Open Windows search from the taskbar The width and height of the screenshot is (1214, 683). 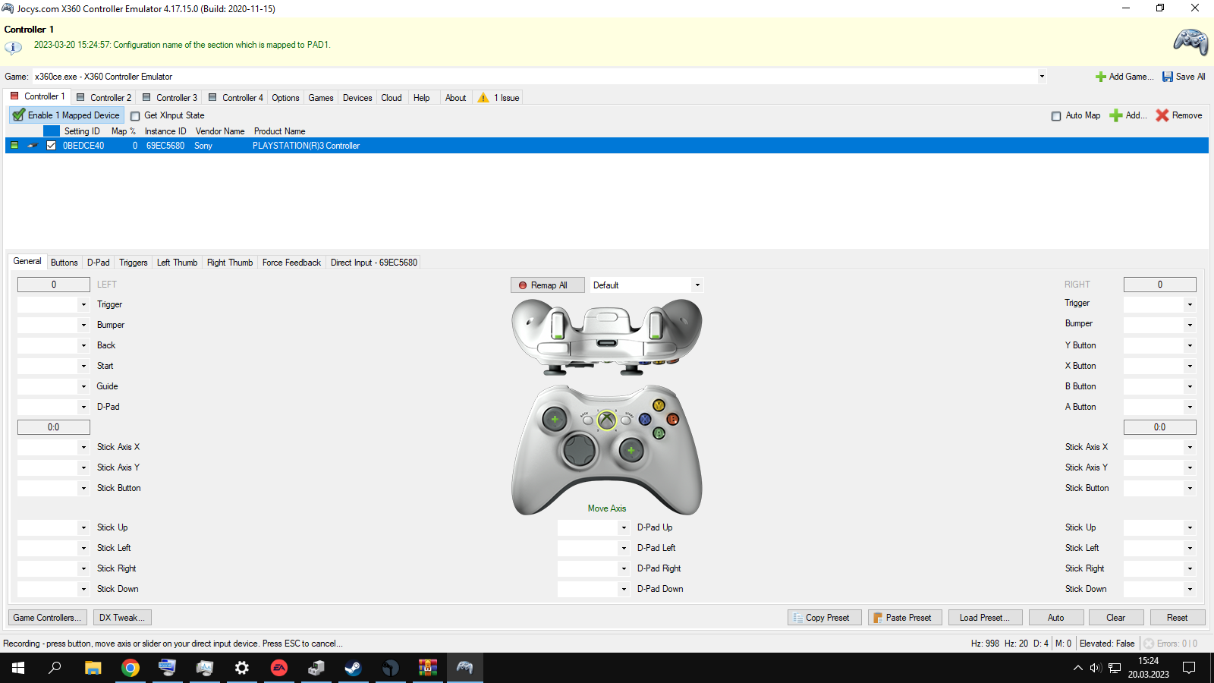(x=55, y=668)
